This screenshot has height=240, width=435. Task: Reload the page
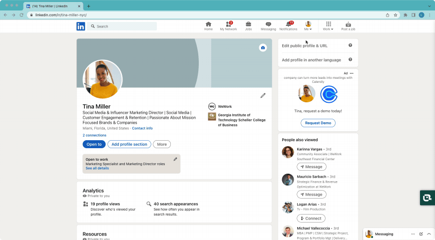(21, 15)
